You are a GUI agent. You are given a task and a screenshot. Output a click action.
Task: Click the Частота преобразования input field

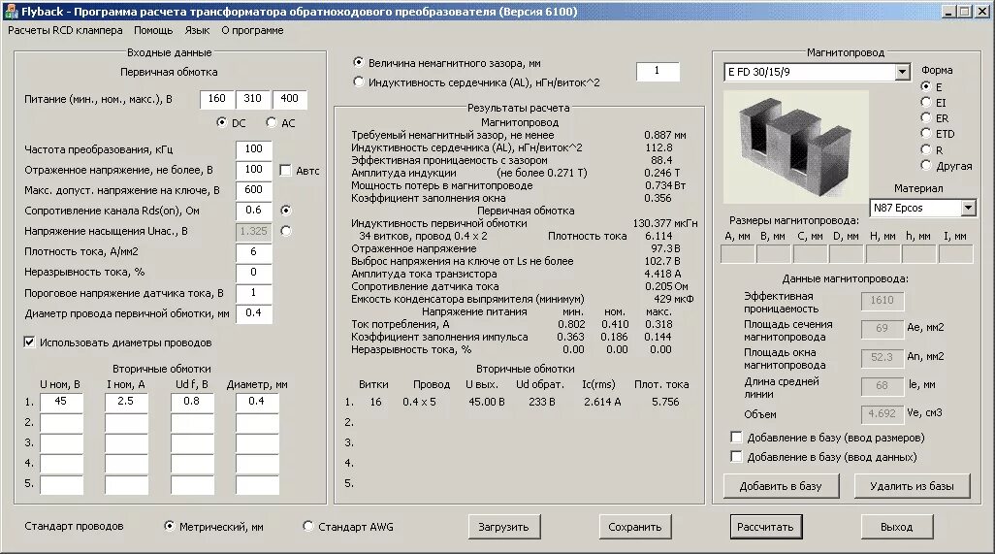pos(254,149)
